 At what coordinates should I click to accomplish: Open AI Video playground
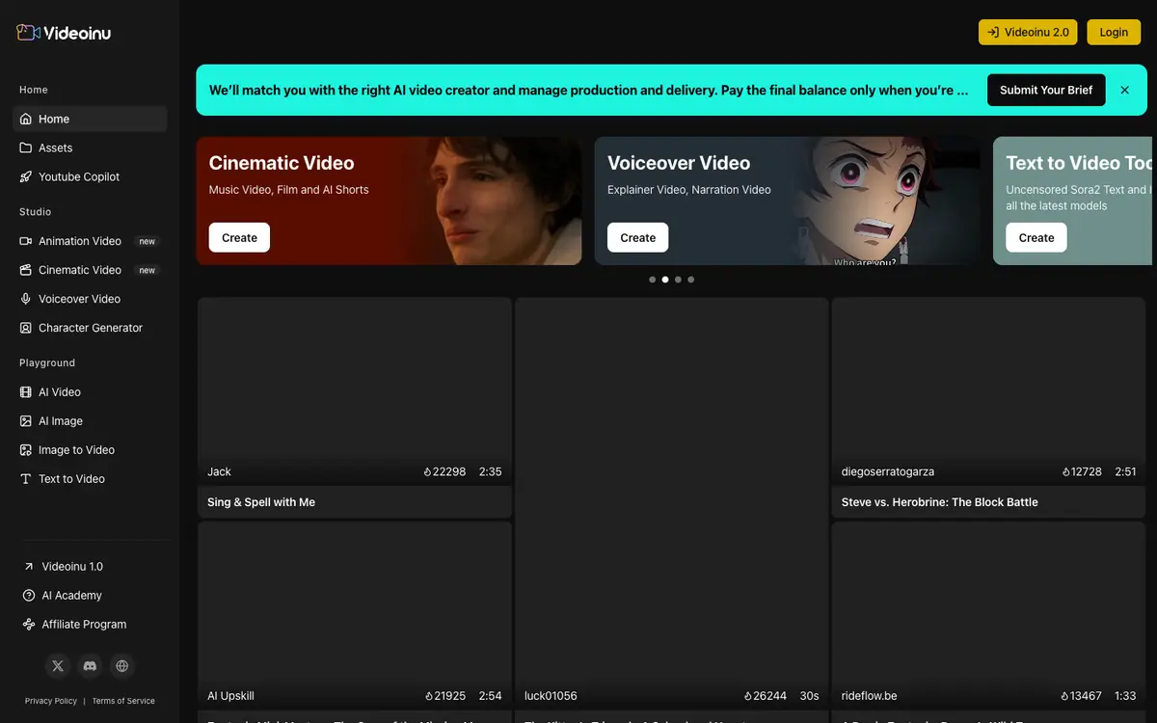tap(90, 392)
